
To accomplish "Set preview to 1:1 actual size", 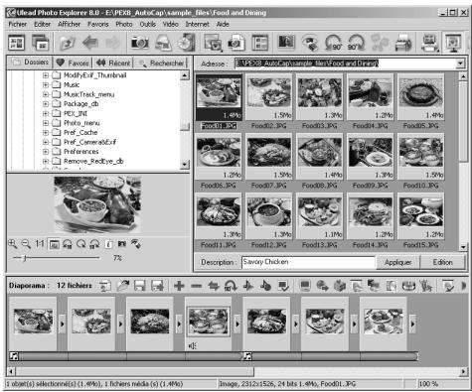I will (40, 244).
